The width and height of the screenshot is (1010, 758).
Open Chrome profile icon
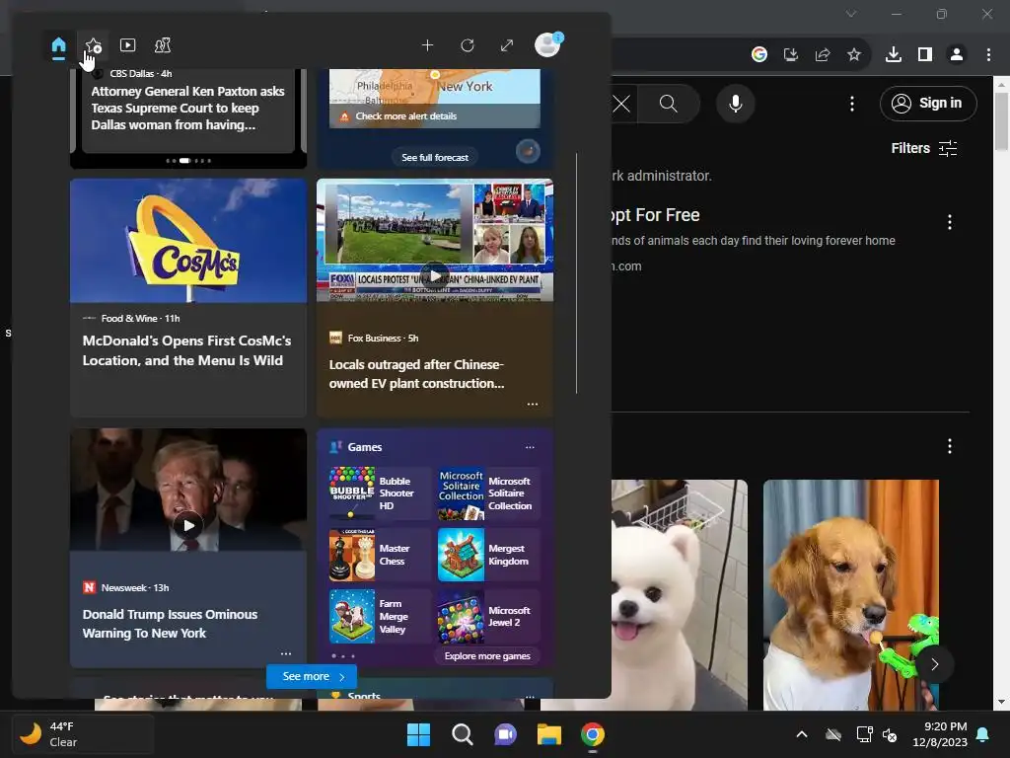click(957, 55)
